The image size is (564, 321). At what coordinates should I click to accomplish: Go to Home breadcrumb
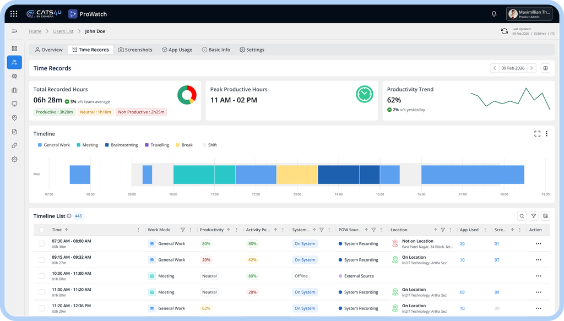click(x=35, y=31)
